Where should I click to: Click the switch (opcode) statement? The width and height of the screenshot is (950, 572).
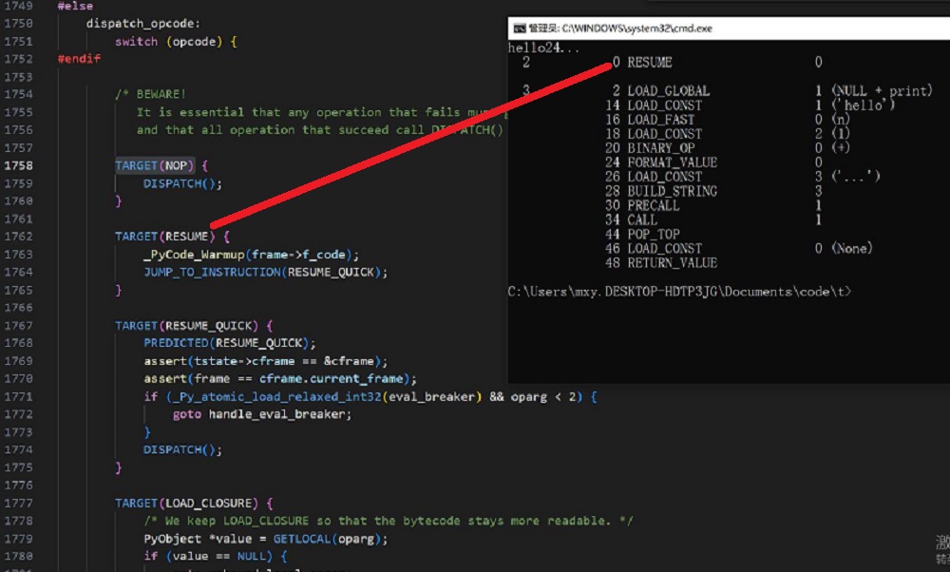176,41
